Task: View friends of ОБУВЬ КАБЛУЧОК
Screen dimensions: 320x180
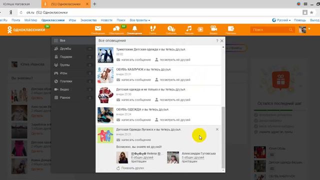Action: point(172,80)
